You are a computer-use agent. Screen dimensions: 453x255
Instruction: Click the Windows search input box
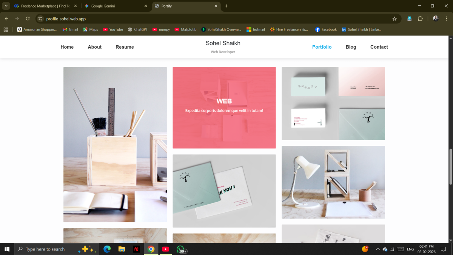tap(49, 249)
